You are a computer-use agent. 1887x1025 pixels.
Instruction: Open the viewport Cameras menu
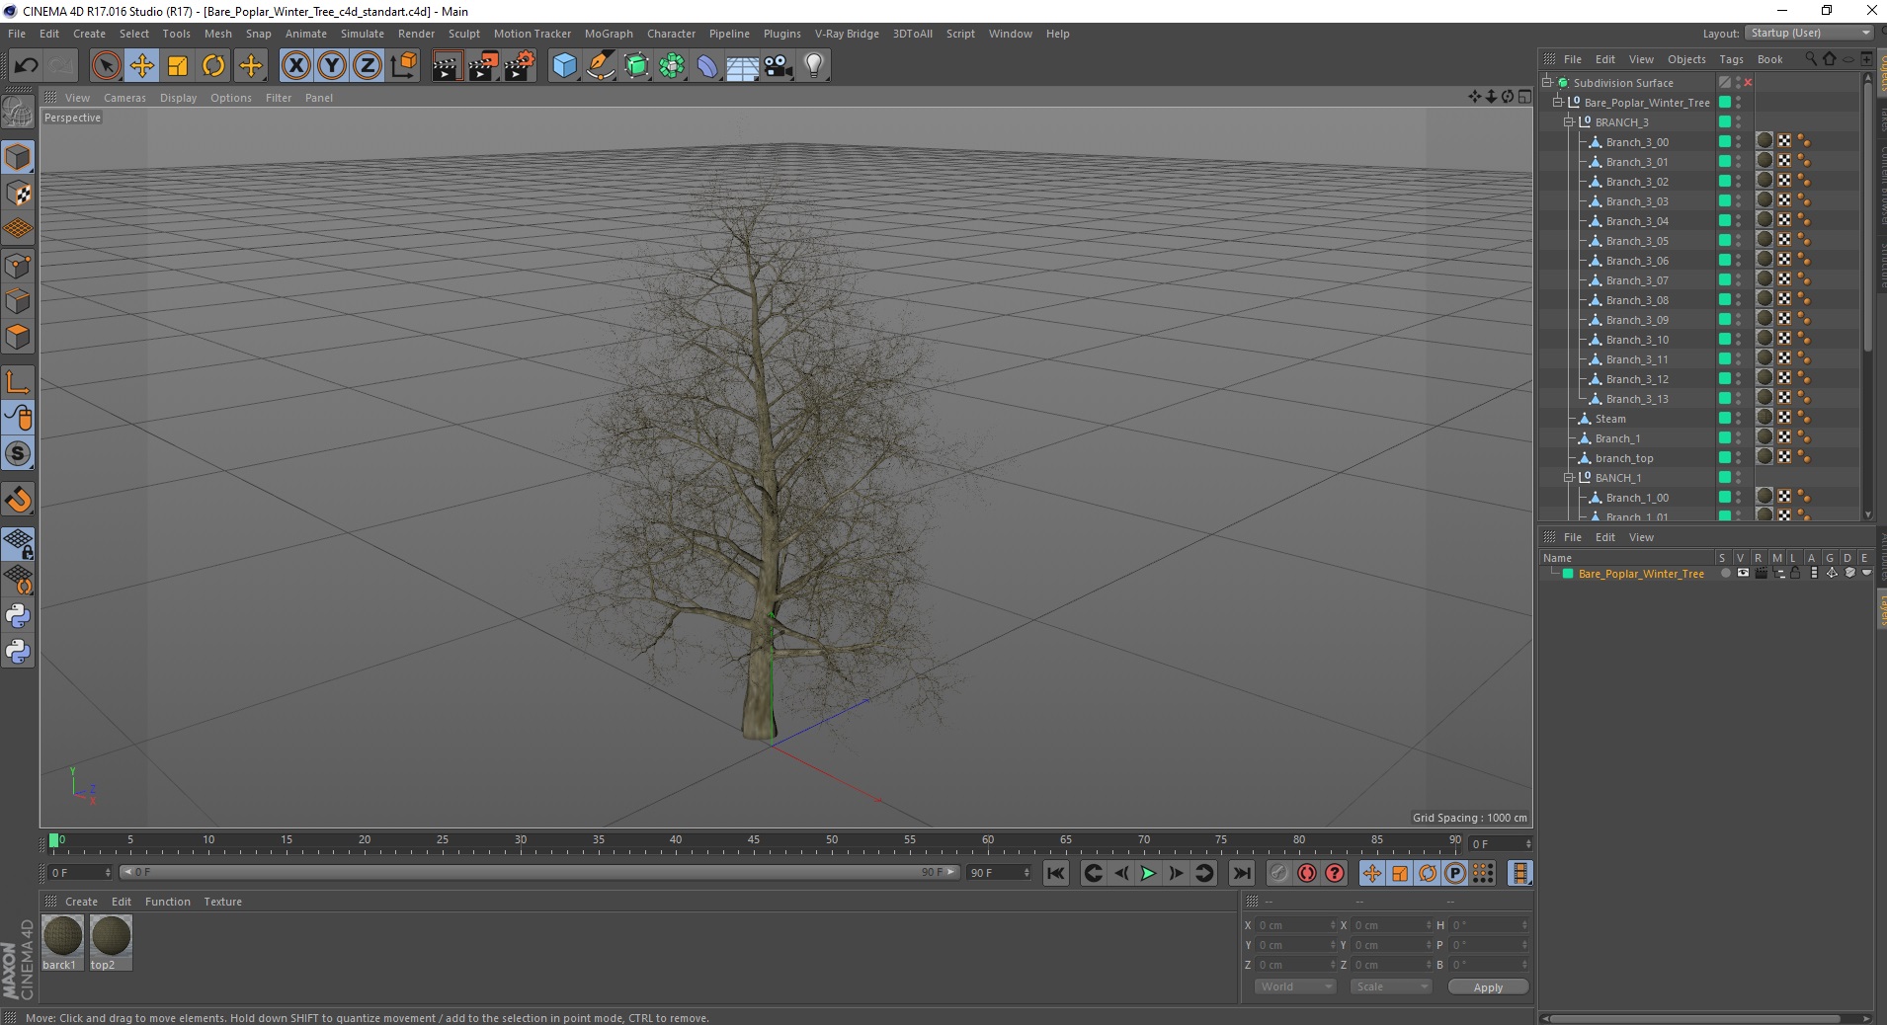pos(124,98)
